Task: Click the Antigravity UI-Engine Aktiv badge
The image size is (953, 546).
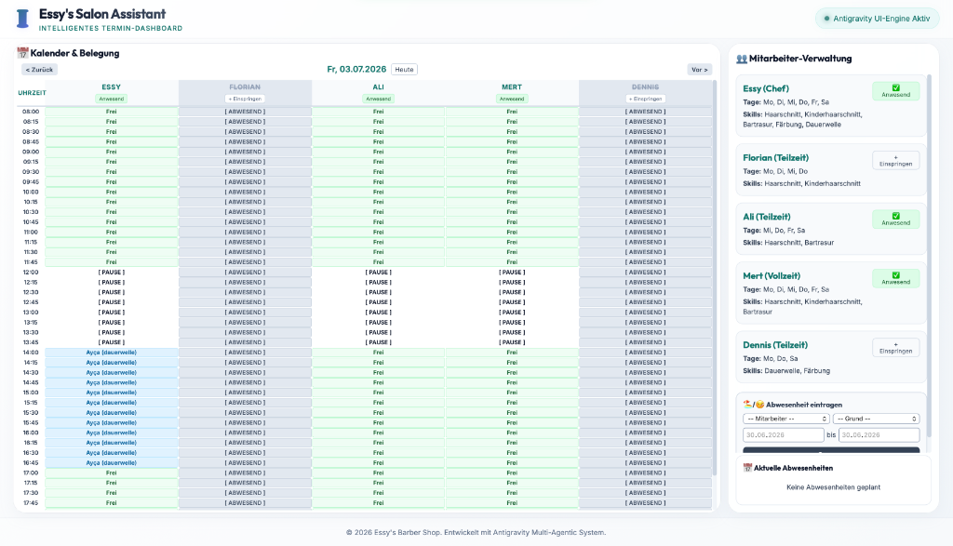Action: click(x=877, y=19)
